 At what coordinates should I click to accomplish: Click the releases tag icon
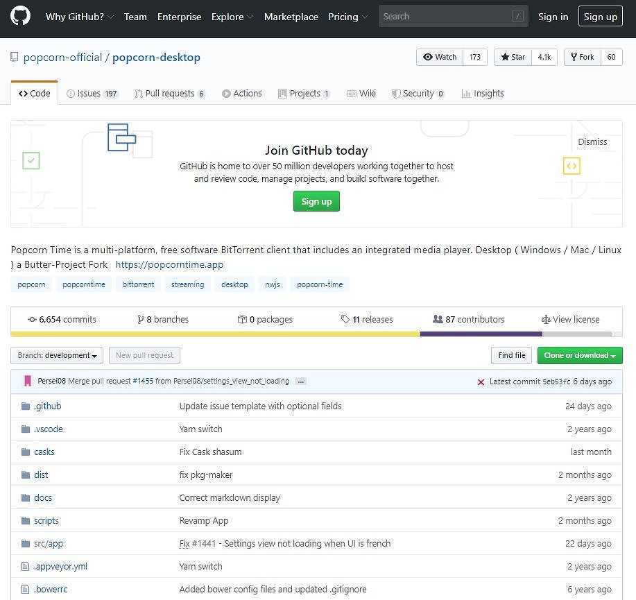(345, 320)
